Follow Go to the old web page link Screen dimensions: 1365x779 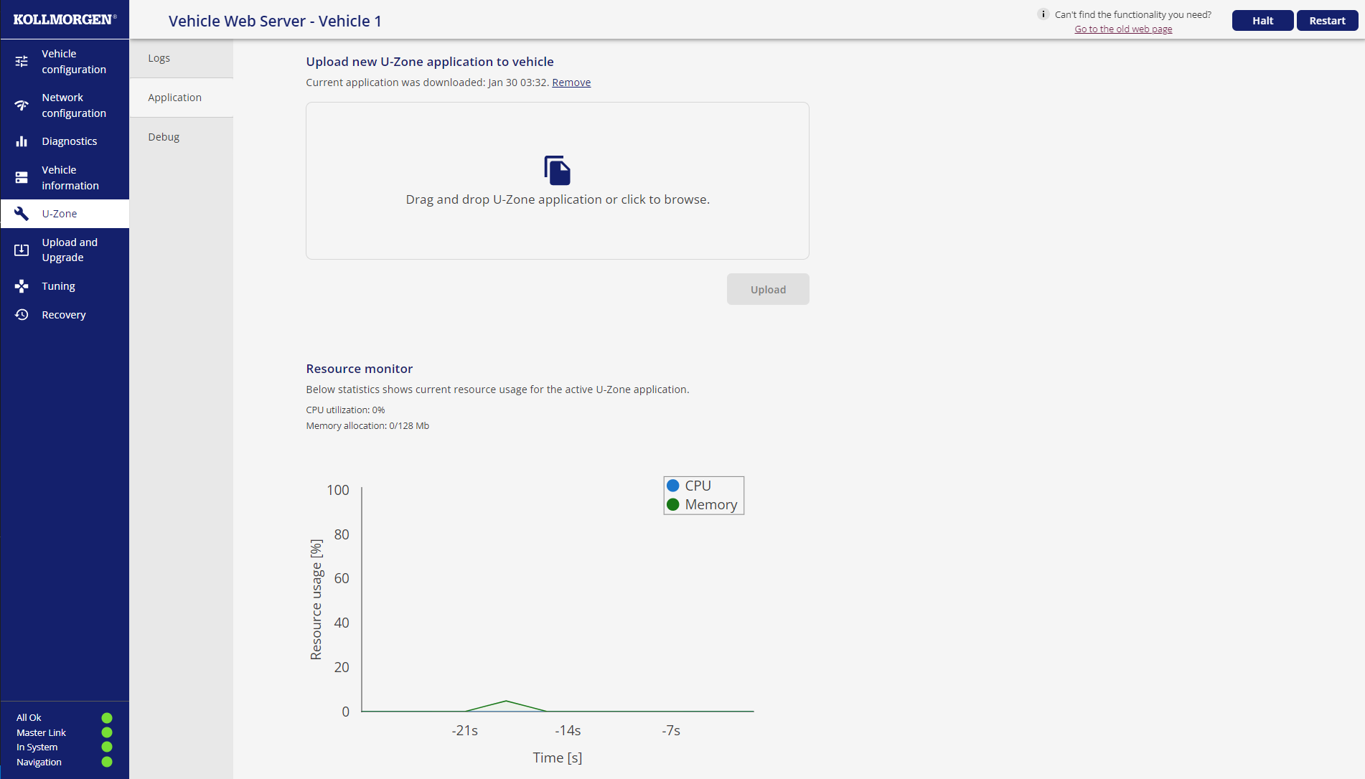click(x=1122, y=29)
